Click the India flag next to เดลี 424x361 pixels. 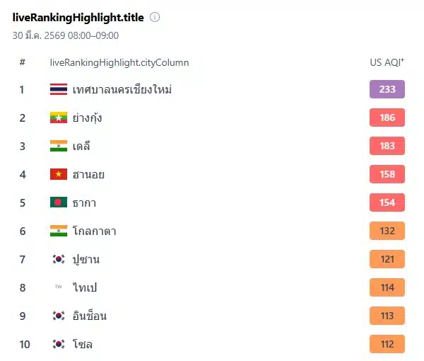click(x=59, y=147)
